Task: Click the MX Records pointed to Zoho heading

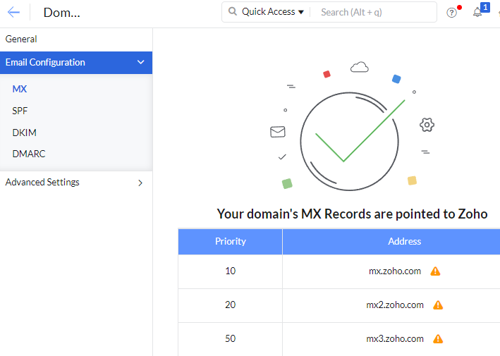Action: 352,214
